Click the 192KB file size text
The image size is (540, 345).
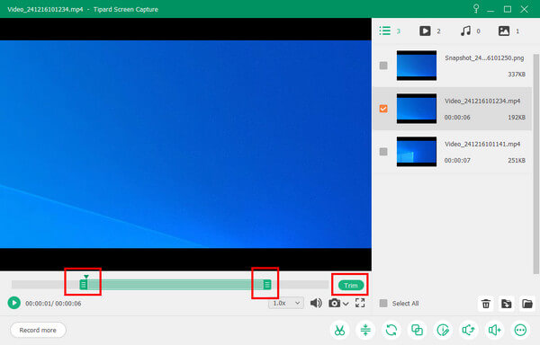517,118
